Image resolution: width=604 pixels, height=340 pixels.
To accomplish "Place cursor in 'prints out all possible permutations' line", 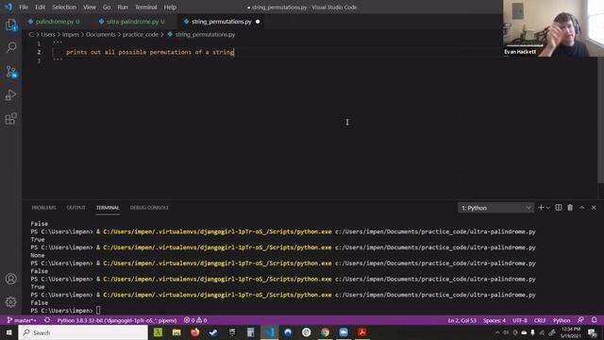I will [150, 52].
